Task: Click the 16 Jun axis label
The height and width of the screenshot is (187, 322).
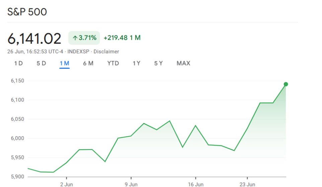Action: [196, 184]
